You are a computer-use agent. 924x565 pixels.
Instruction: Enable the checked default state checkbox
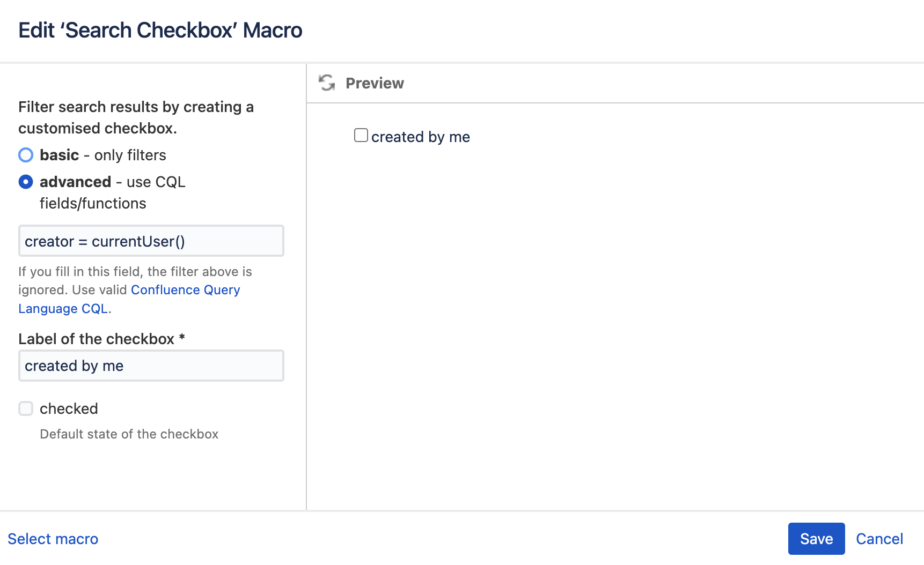click(26, 408)
